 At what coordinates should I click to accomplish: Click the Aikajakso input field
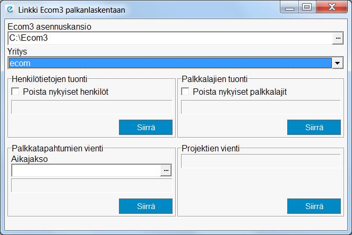click(x=86, y=170)
